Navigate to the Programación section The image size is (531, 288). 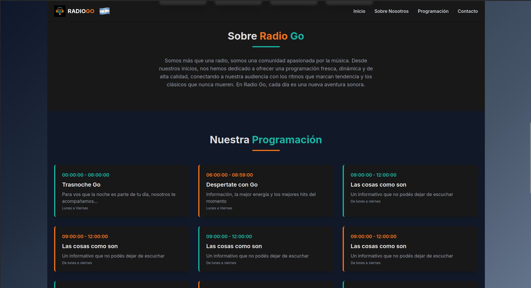(433, 11)
